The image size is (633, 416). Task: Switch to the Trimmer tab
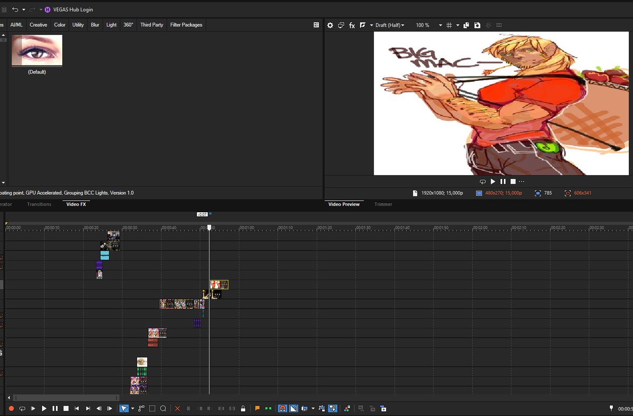pos(383,204)
